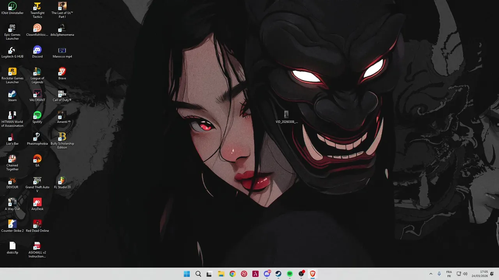Select the VID_20260308 video file
Image resolution: width=499 pixels, height=280 pixels.
287,117
